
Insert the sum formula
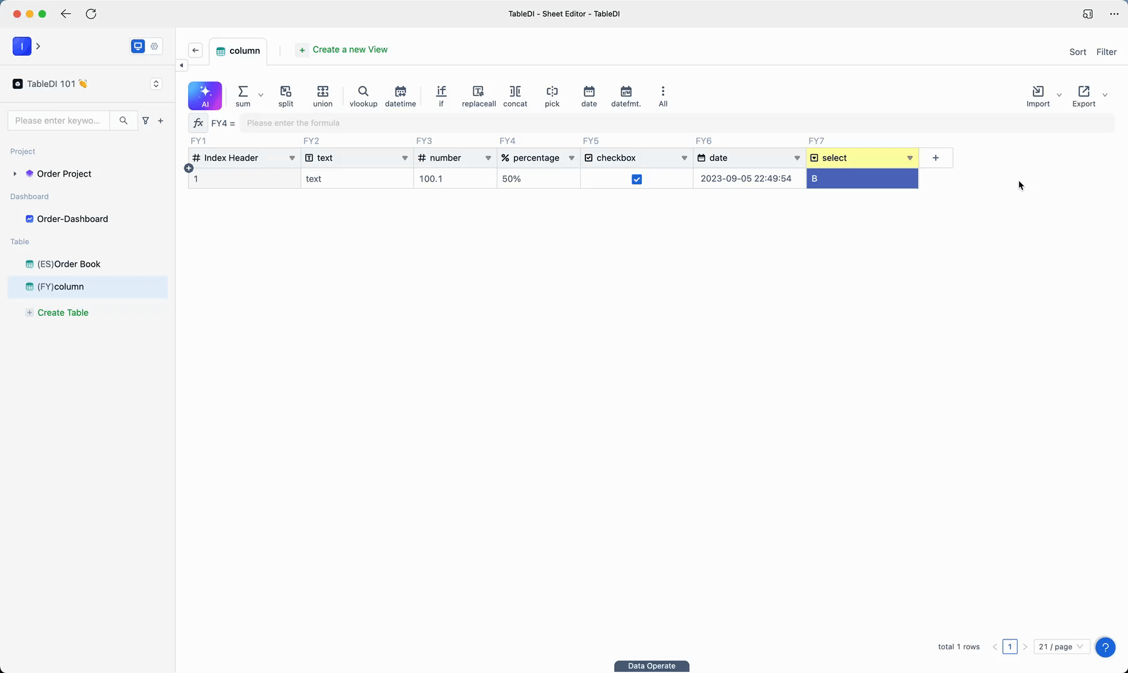coord(243,96)
